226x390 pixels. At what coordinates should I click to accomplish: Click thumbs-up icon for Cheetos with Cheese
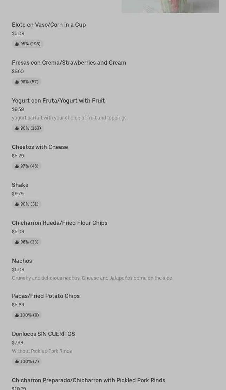tap(17, 166)
